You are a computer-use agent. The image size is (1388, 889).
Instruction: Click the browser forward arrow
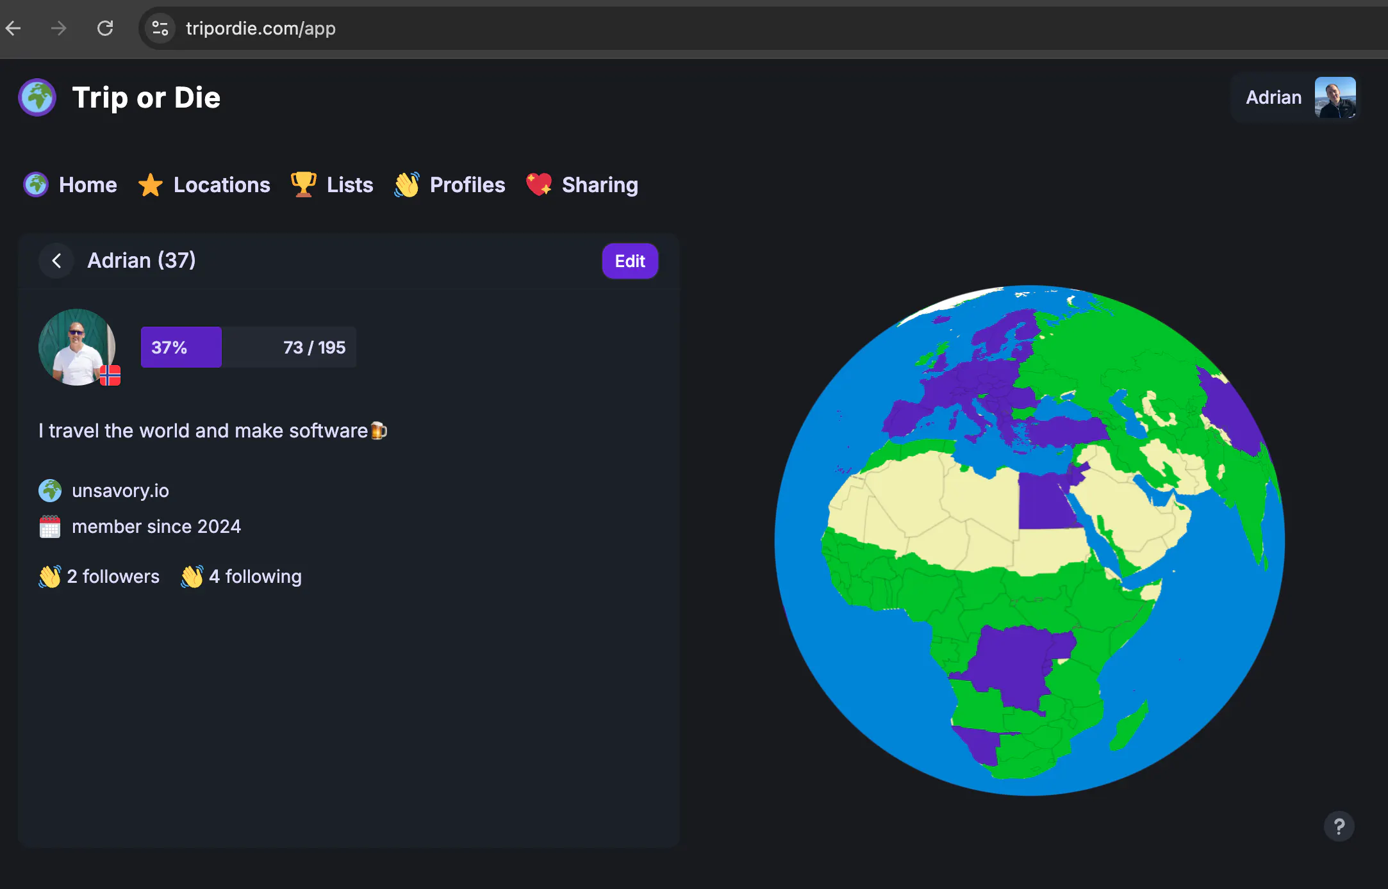click(x=58, y=28)
